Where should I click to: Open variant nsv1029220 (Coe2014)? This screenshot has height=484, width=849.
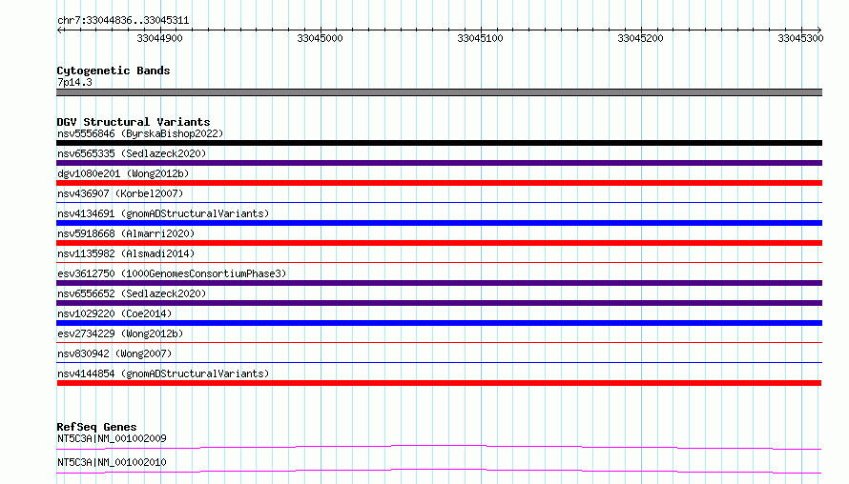click(x=114, y=313)
